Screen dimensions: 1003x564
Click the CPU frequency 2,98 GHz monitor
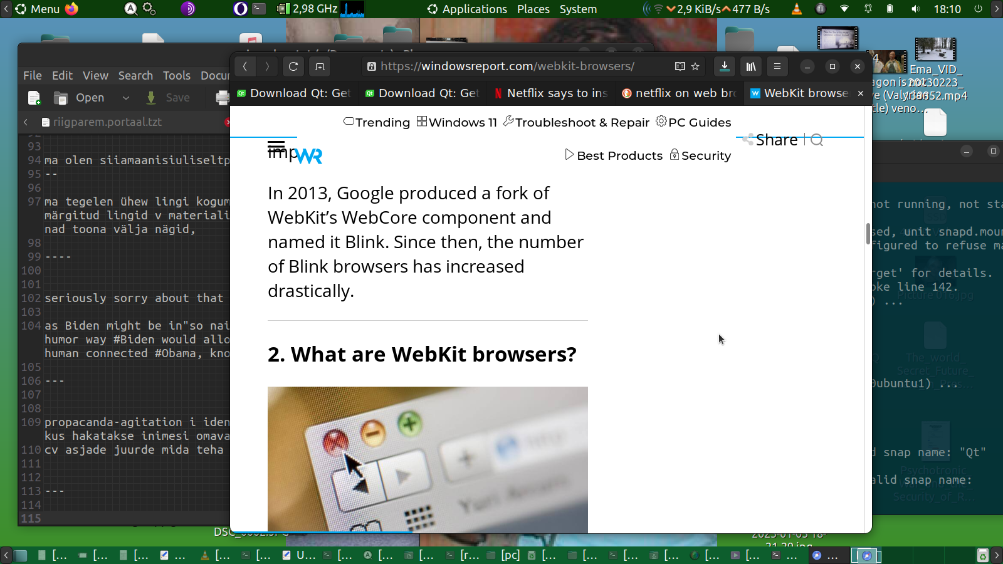(x=308, y=9)
